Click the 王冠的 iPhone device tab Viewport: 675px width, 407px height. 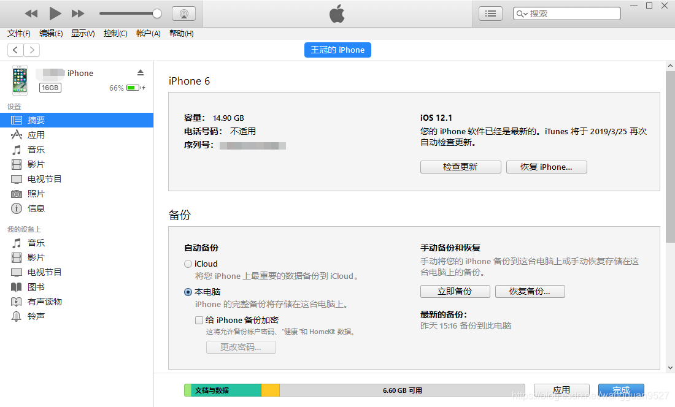337,50
